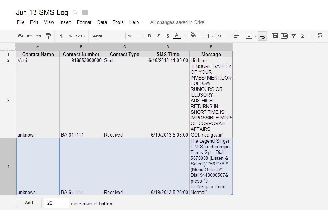This screenshot has height=210, width=328.
Task: Click the Jun 13 SMS Log title
Action: click(x=42, y=12)
